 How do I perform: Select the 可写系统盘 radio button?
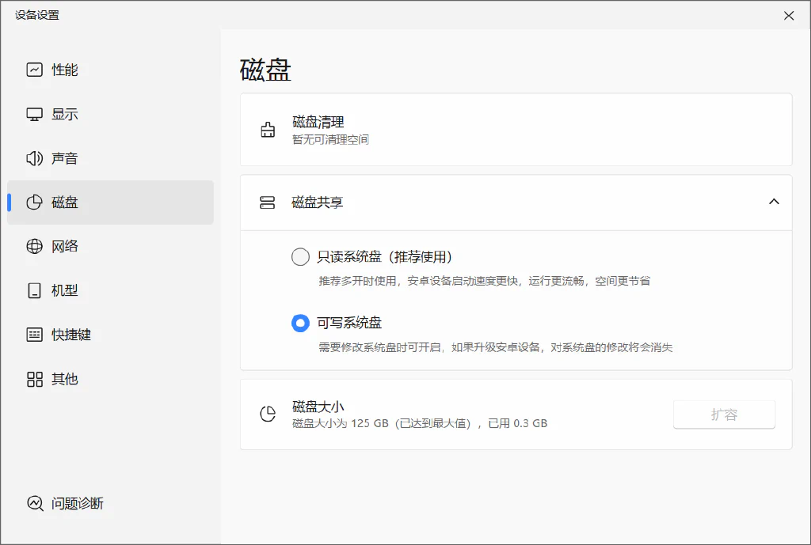(300, 324)
